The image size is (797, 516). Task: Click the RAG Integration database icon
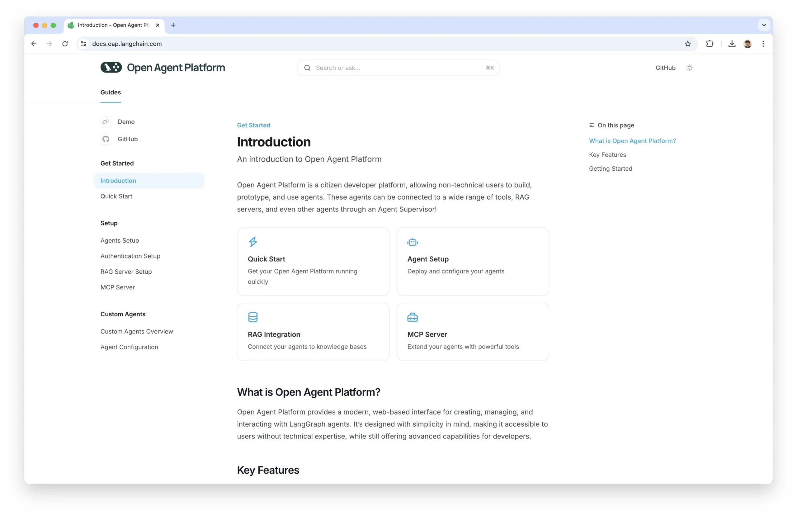pyautogui.click(x=253, y=317)
